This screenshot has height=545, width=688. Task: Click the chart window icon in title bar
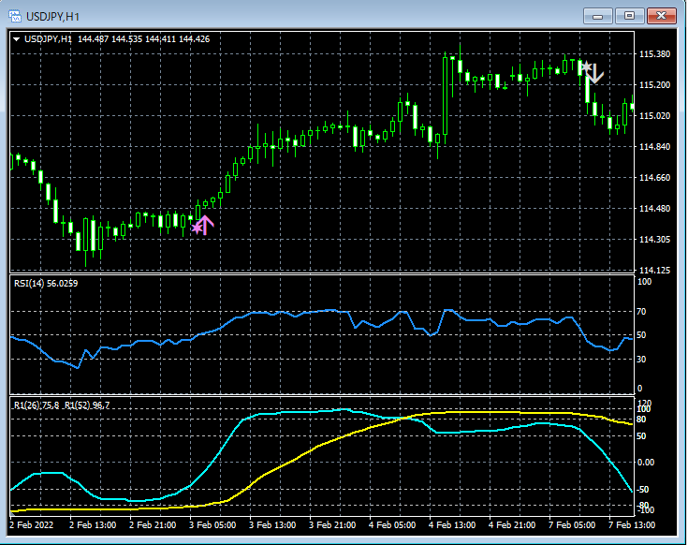tap(15, 15)
